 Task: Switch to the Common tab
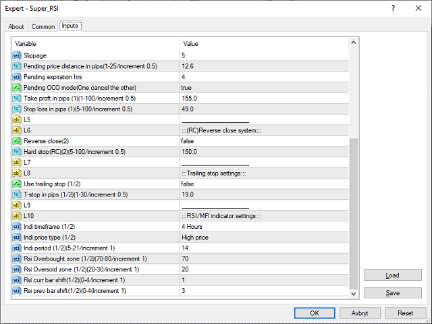point(43,27)
